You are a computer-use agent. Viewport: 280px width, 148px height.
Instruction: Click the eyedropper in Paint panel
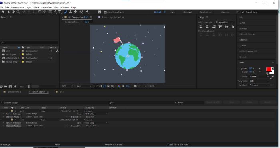272,77
